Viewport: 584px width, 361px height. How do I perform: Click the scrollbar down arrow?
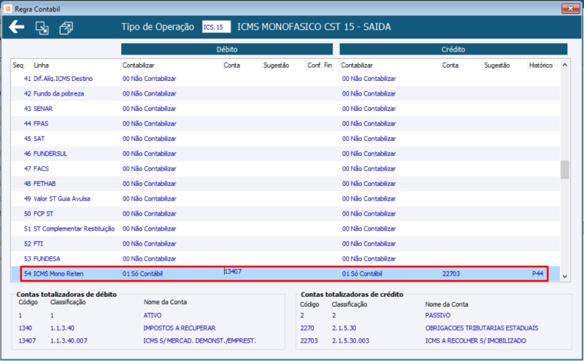(x=564, y=276)
